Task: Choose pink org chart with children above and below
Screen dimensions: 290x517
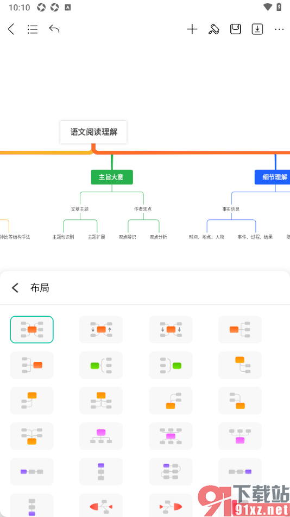Action: point(171,436)
